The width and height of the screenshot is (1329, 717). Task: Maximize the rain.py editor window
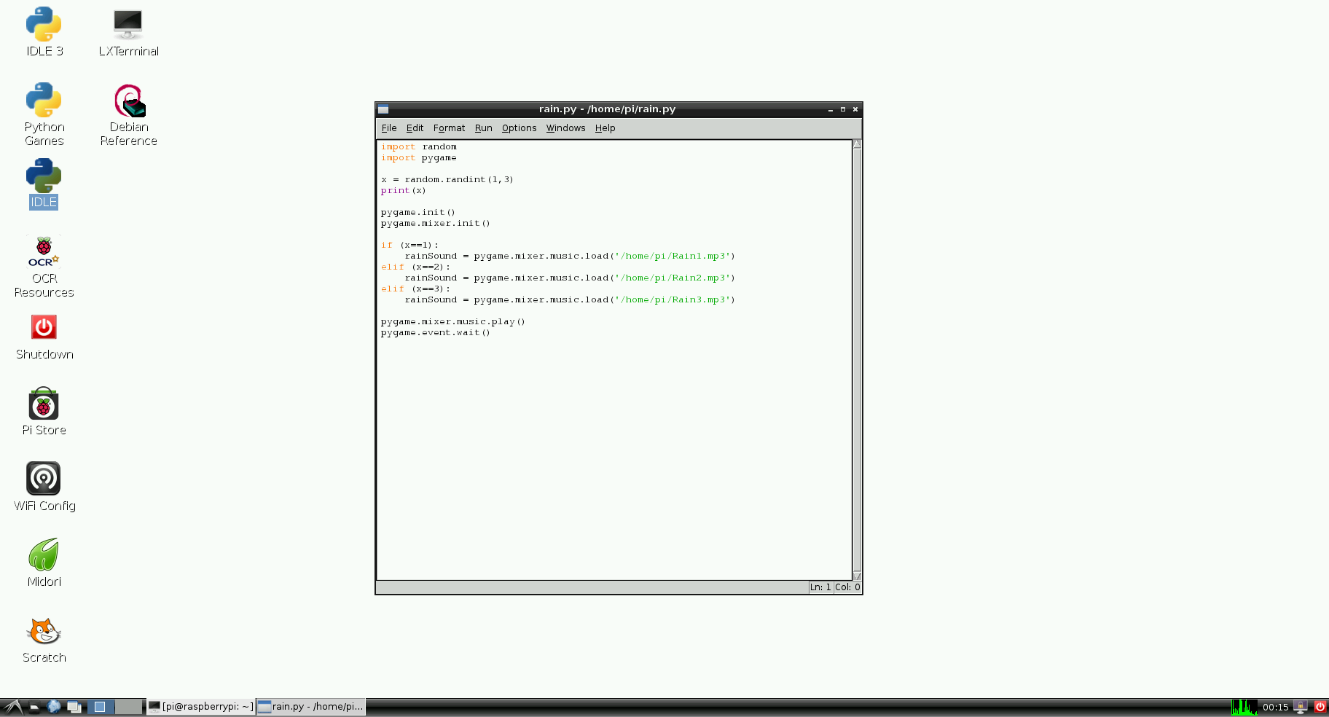point(842,109)
